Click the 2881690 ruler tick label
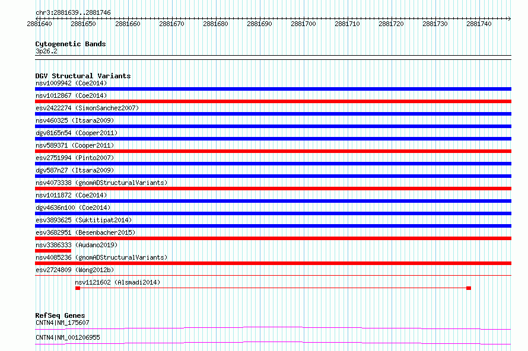 [x=259, y=24]
